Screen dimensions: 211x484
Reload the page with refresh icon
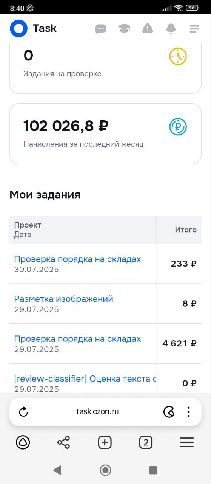click(23, 412)
